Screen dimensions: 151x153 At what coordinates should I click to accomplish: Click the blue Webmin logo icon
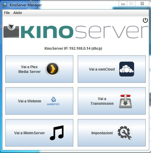[53, 101]
